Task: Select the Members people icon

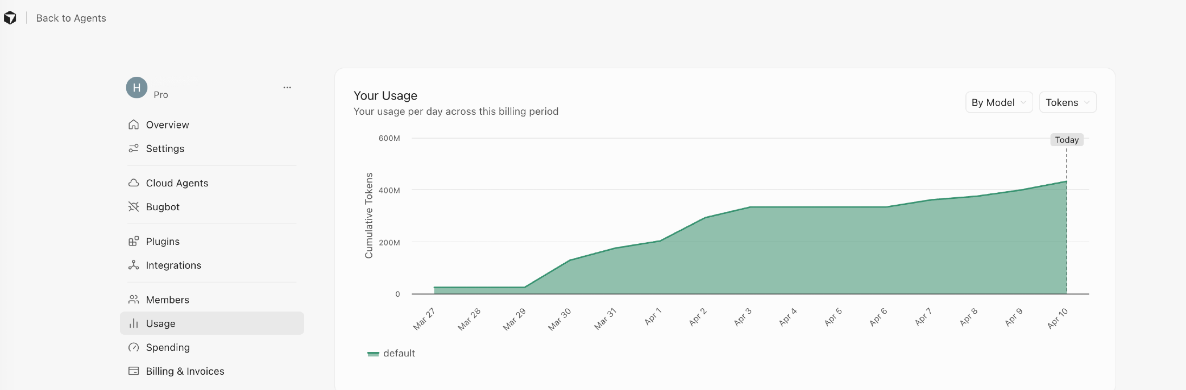Action: [x=133, y=300]
